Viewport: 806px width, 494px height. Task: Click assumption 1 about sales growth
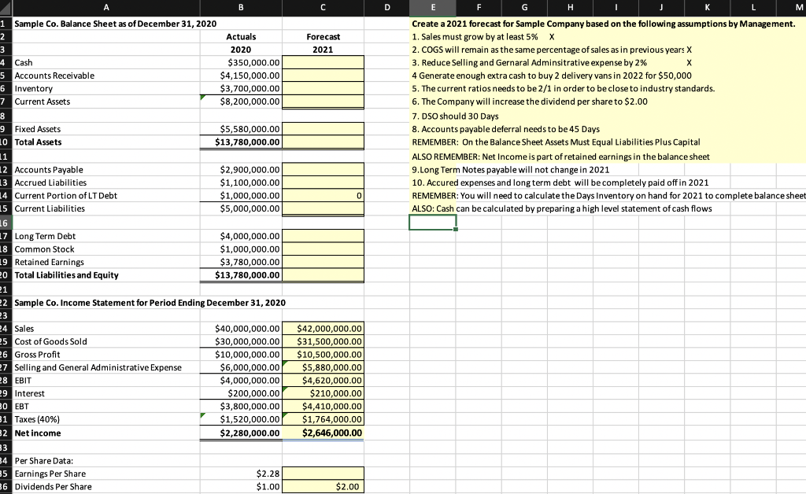point(475,36)
